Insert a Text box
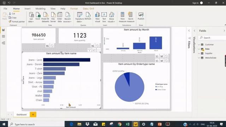226x127 pixels. 104,17
